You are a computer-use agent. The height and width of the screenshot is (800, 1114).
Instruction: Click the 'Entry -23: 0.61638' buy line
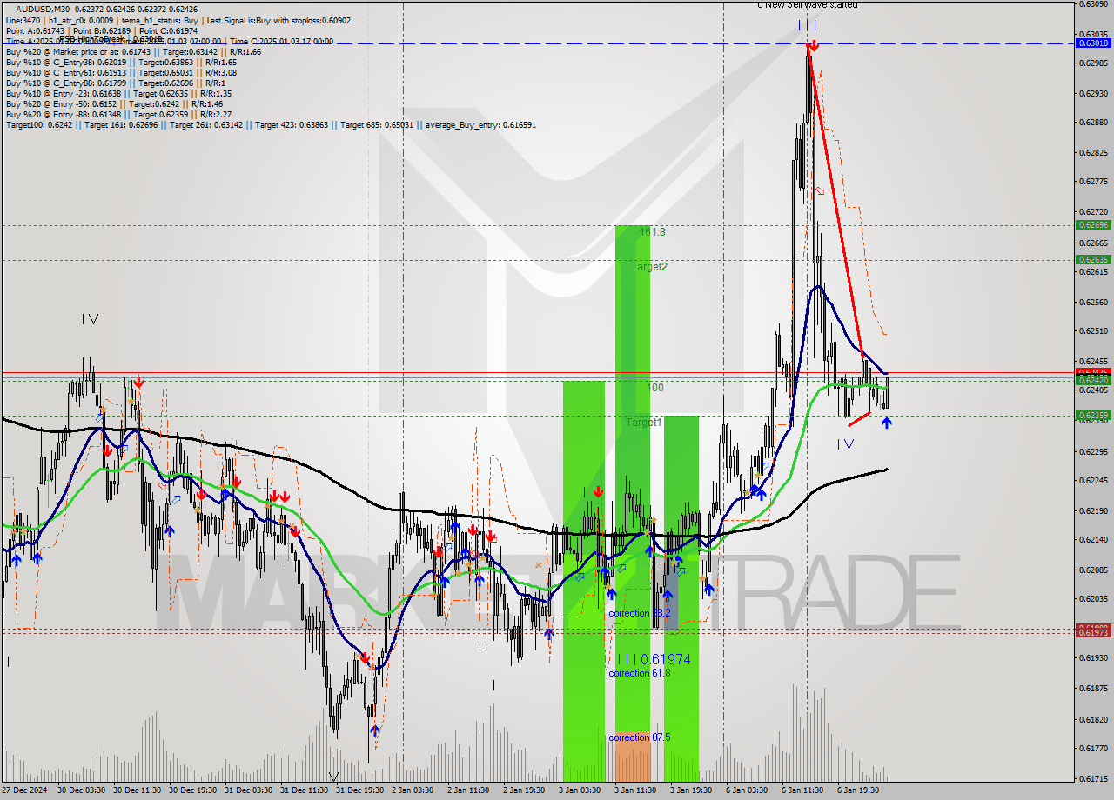[x=118, y=93]
